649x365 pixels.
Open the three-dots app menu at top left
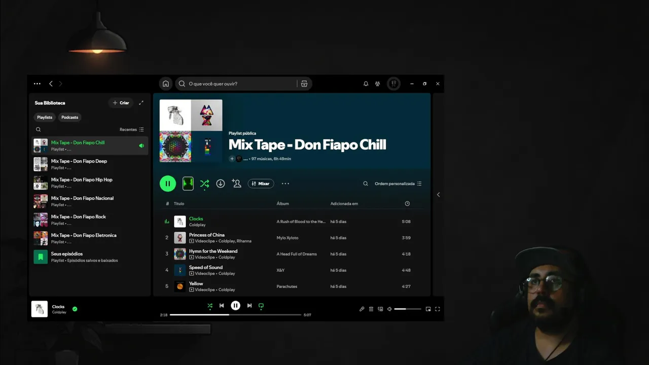[37, 84]
